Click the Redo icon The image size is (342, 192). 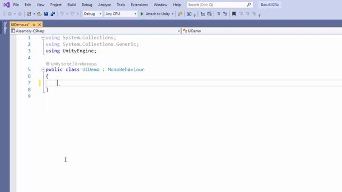coord(73,14)
